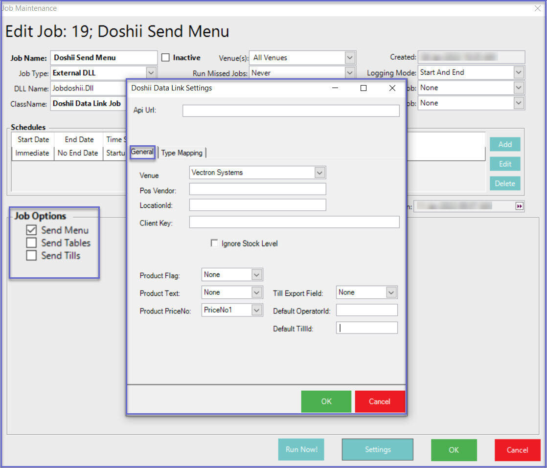Close the Job Maintenance window
Image resolution: width=547 pixels, height=468 pixels.
538,8
